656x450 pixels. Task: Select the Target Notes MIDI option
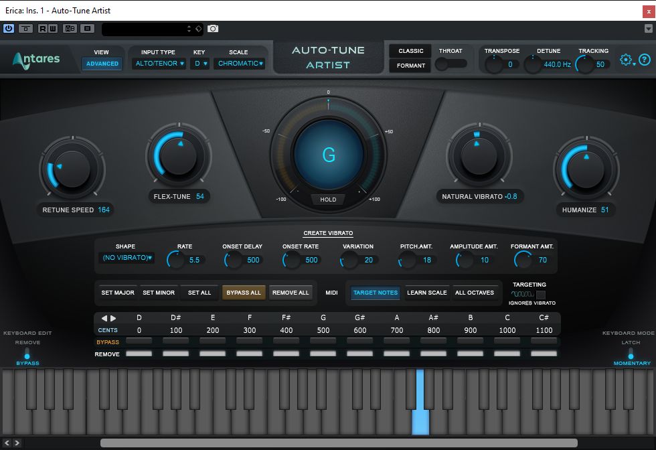click(376, 293)
